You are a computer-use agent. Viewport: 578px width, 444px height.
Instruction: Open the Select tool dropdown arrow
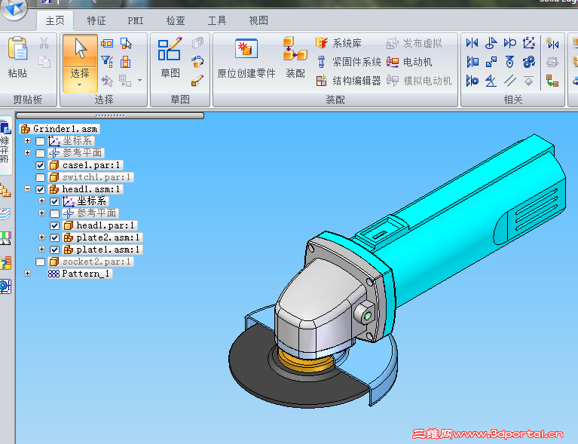point(80,85)
